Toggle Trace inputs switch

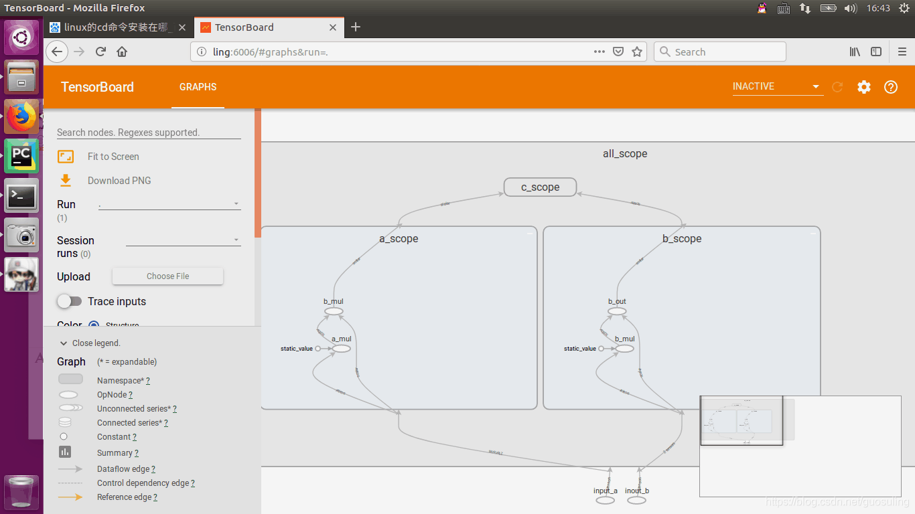[x=69, y=301]
